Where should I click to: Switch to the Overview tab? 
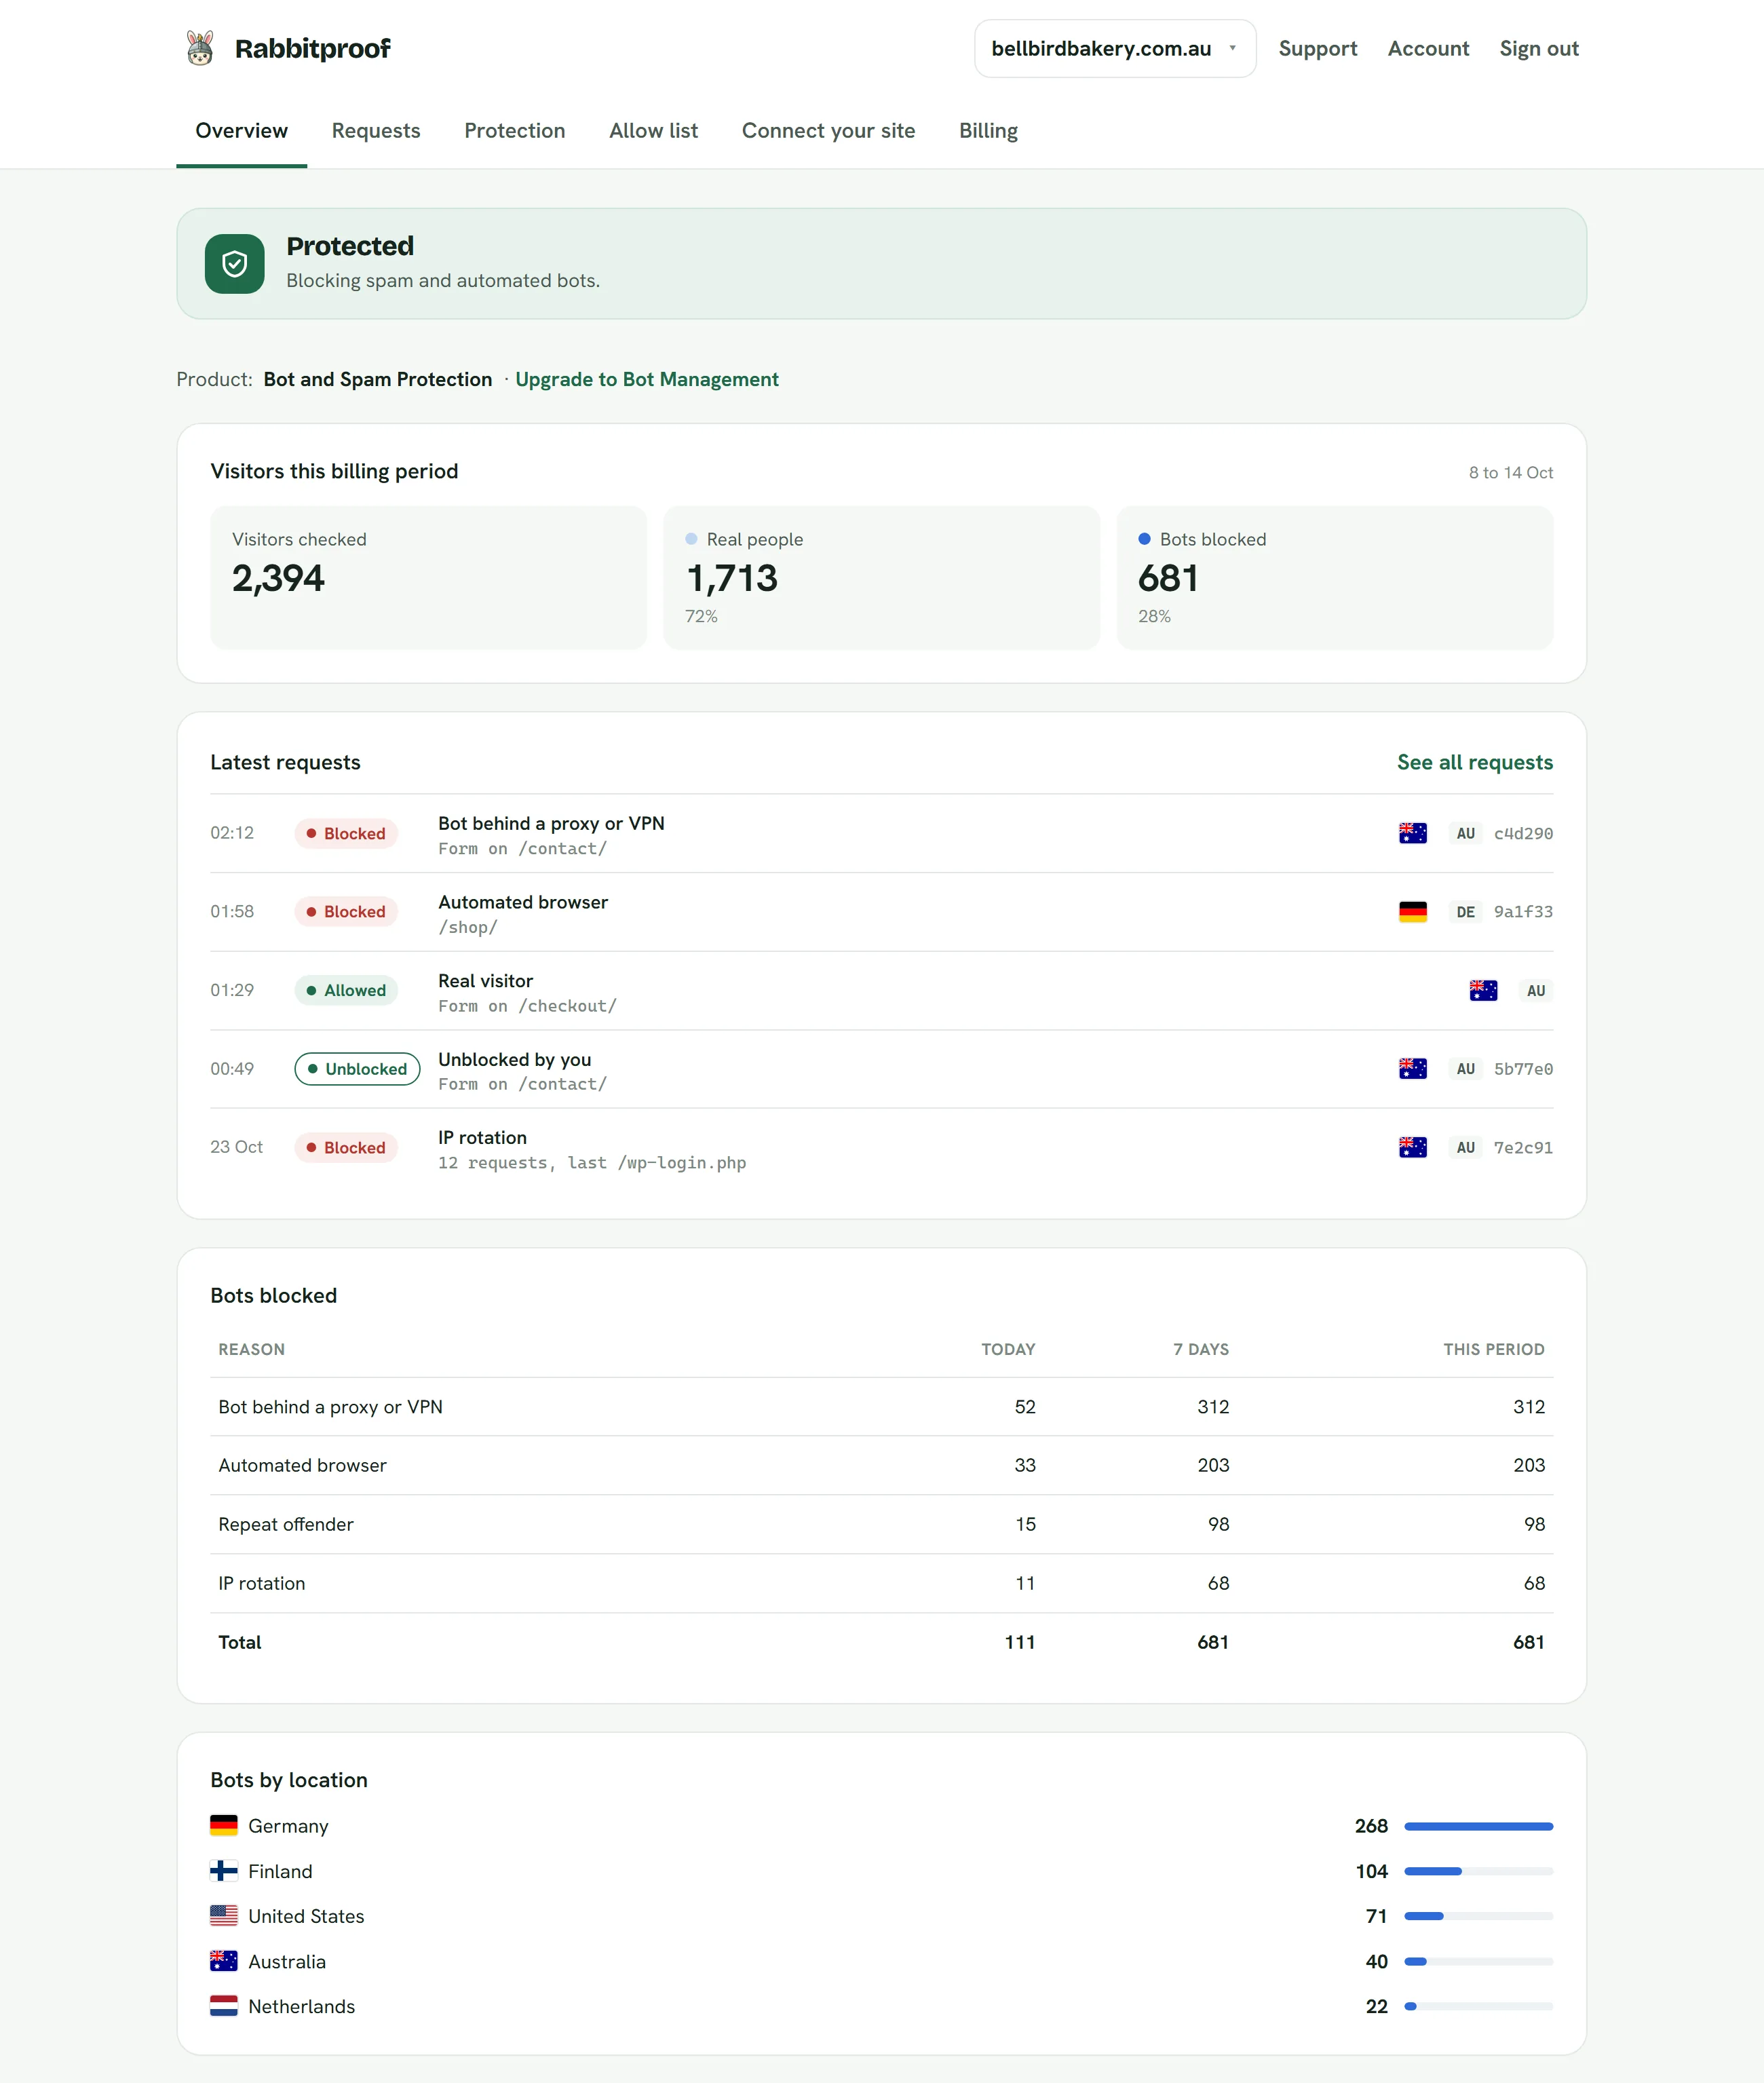pos(241,131)
